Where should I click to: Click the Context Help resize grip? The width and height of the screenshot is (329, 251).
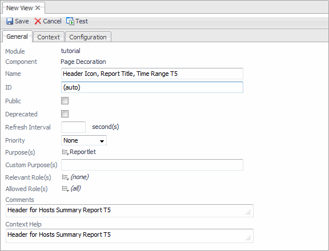click(248, 238)
